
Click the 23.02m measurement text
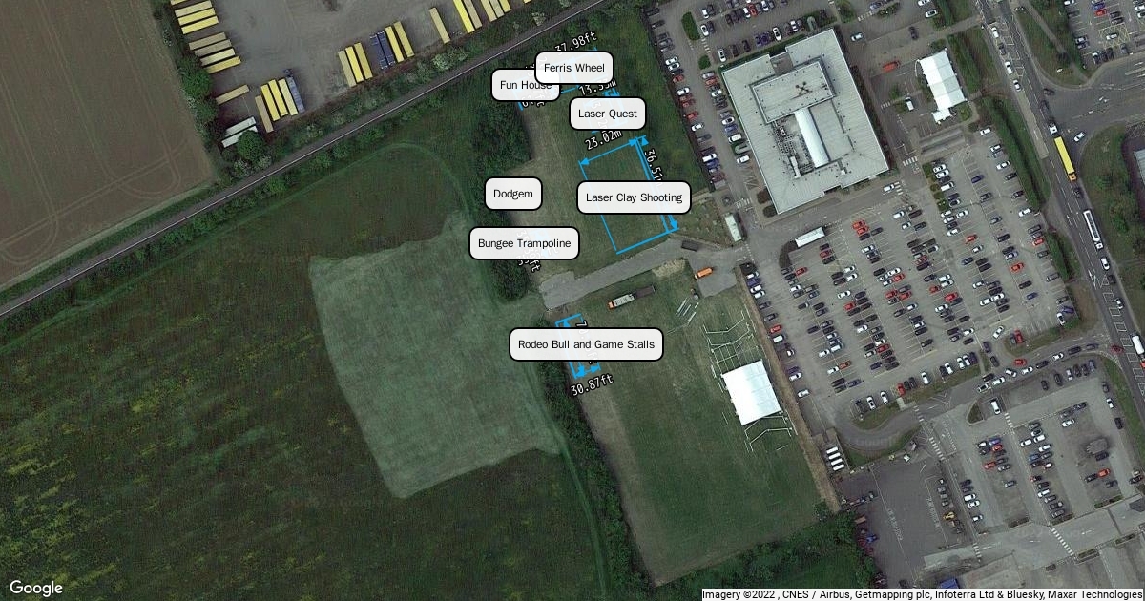(604, 140)
